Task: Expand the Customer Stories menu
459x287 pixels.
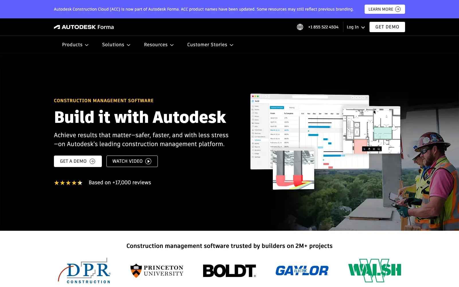Action: pyautogui.click(x=210, y=45)
